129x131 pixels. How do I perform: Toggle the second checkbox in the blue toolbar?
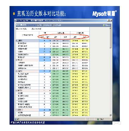tap(43, 25)
